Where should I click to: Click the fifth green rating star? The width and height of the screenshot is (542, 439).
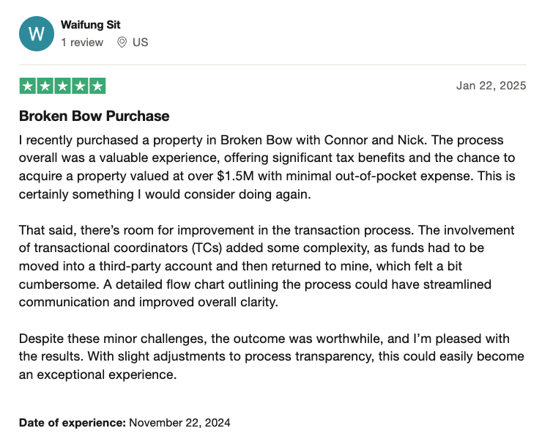[x=97, y=86]
